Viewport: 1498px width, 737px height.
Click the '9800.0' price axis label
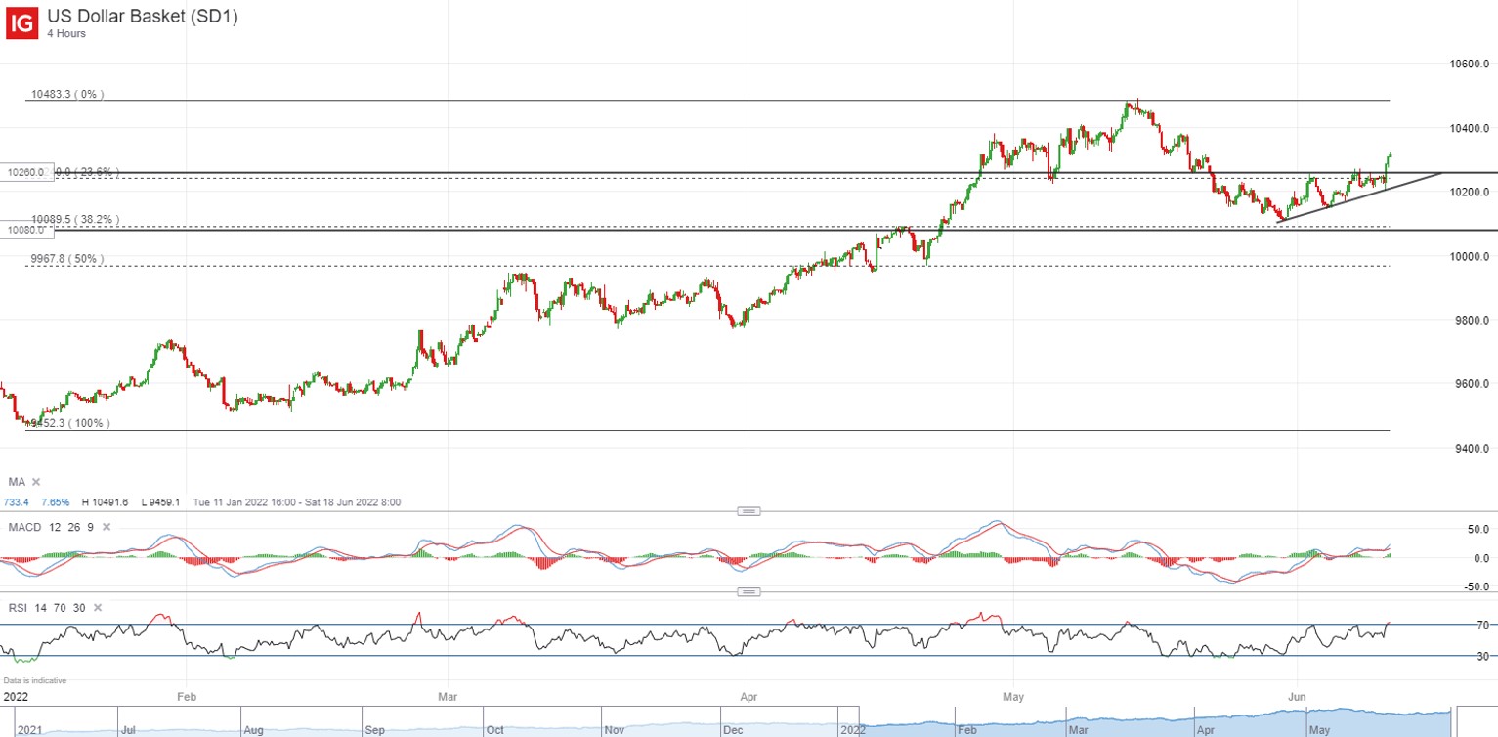click(1472, 320)
